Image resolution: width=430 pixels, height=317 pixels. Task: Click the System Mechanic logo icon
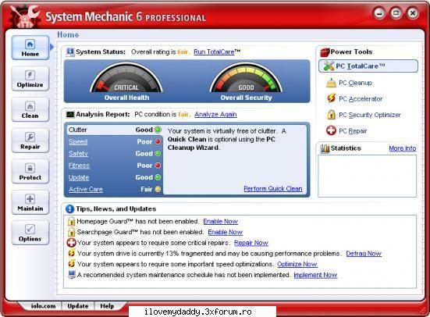[25, 16]
